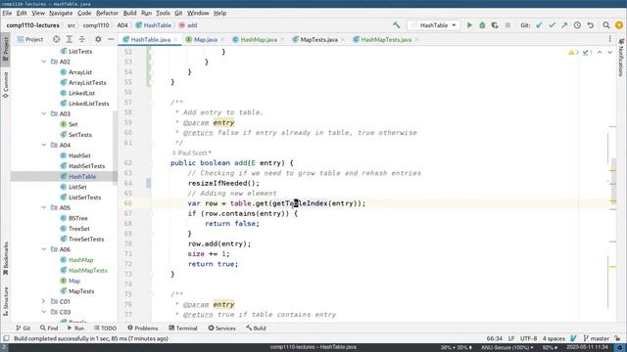Screen dimensions: 627x352
Task: Open Search Everywhere magnifier
Action: pyautogui.click(x=606, y=25)
